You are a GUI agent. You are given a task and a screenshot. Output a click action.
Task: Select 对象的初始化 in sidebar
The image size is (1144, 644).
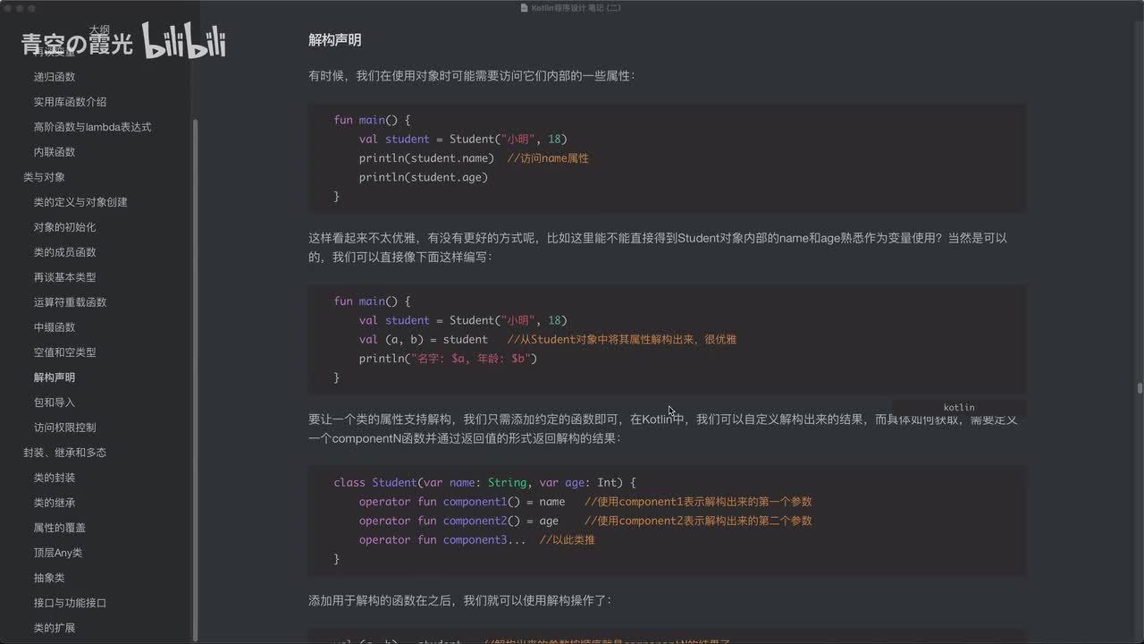tap(64, 227)
